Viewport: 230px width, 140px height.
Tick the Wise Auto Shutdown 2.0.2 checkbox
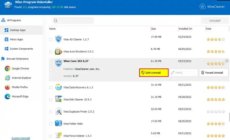tap(51, 52)
